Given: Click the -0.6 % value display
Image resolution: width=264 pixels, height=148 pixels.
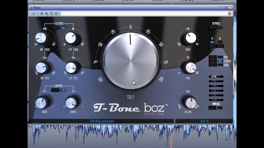Looking at the screenshot, I should point(205,121).
